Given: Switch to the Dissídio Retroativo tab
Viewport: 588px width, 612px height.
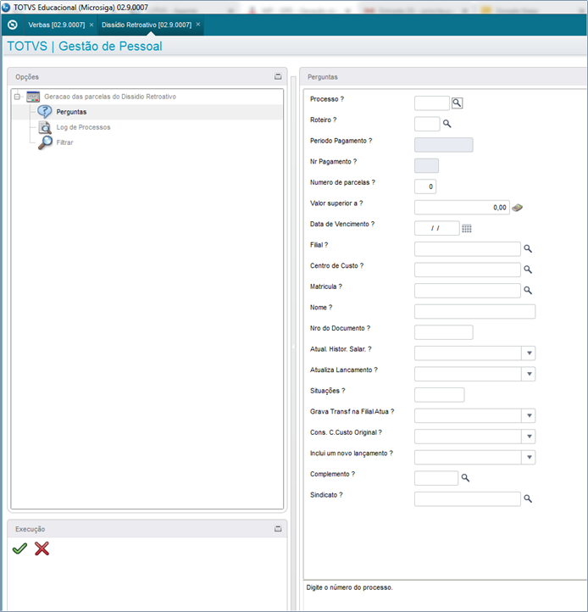Looking at the screenshot, I should tap(147, 25).
